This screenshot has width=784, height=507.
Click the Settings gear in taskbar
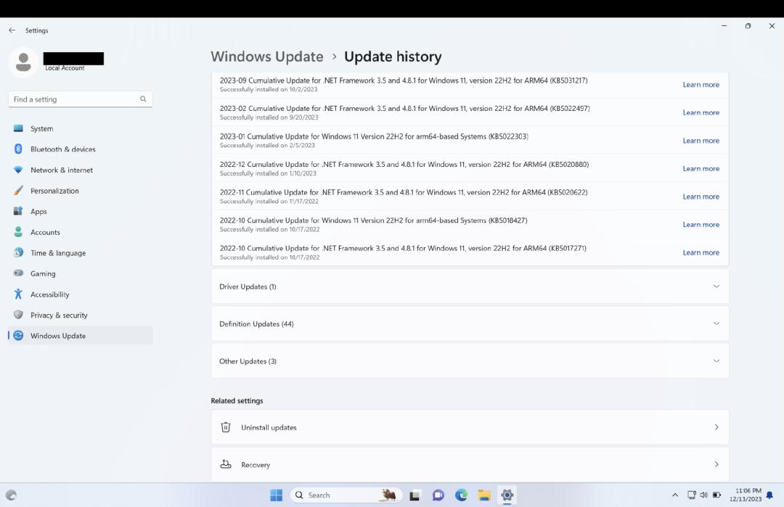[x=507, y=495]
